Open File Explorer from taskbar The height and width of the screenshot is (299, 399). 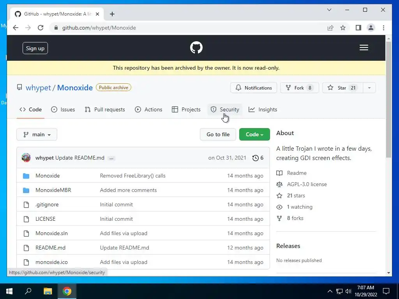point(48,291)
